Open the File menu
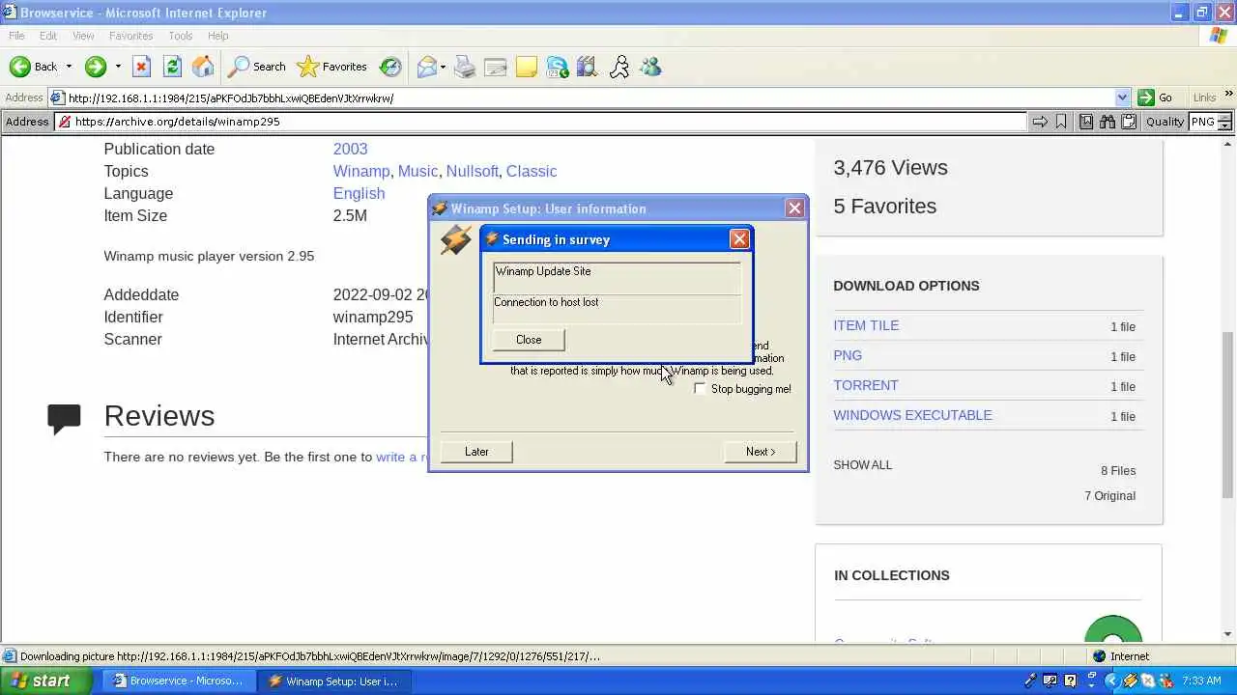Viewport: 1237px width, 695px height. click(16, 36)
